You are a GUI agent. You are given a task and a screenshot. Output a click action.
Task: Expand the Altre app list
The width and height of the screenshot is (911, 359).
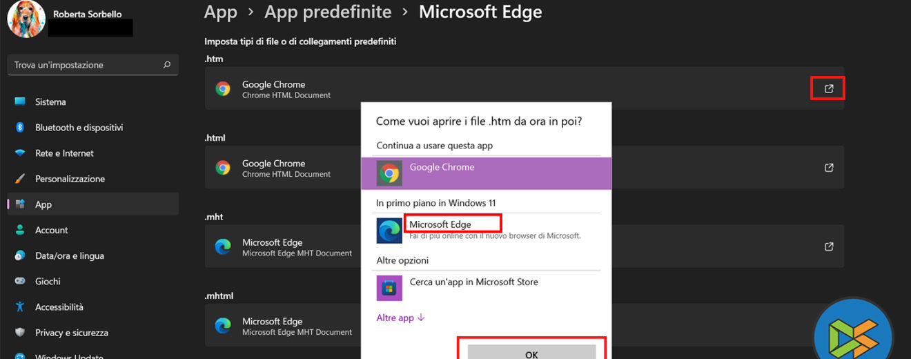pos(400,318)
